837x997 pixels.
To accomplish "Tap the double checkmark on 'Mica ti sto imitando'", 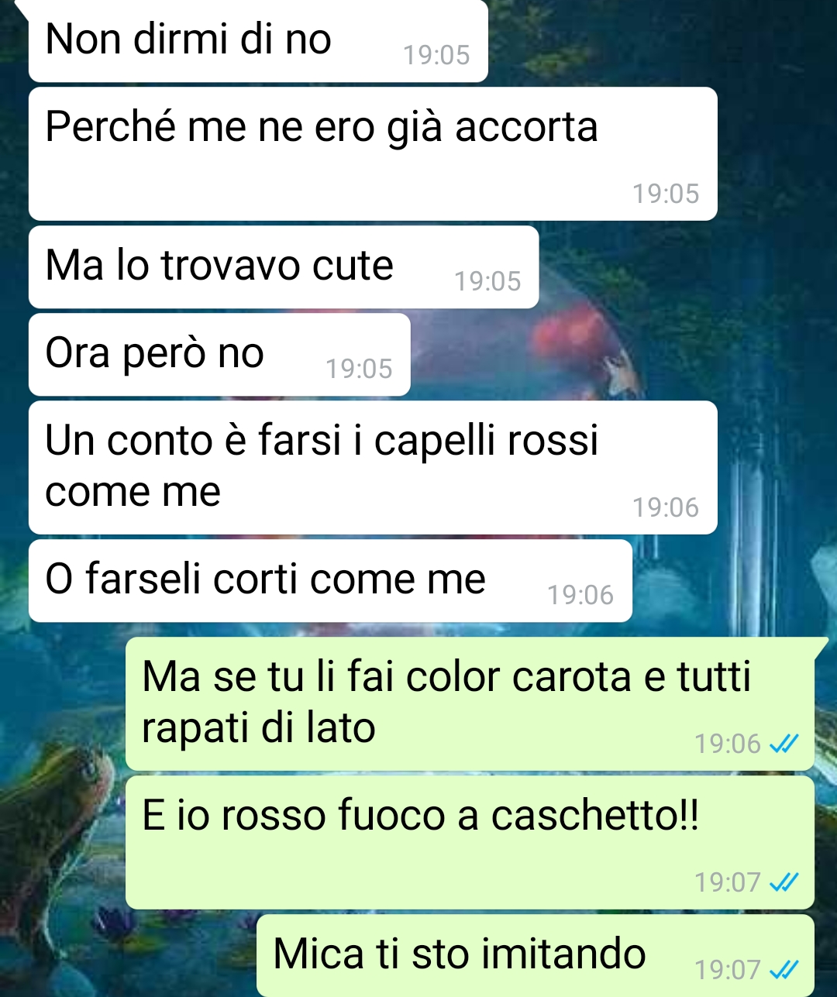I will click(784, 970).
